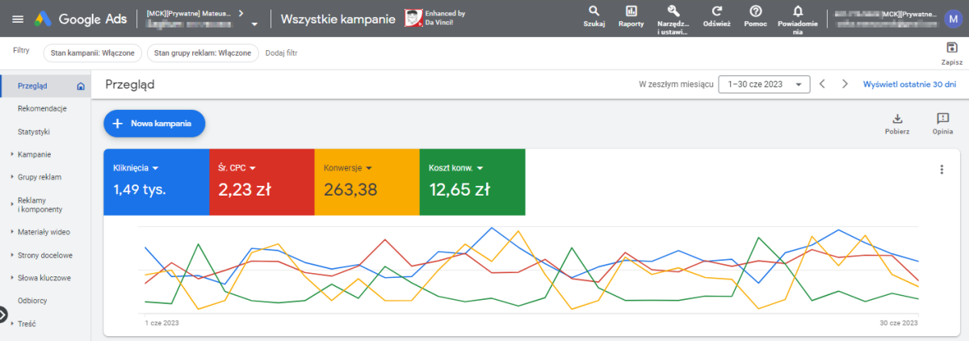
Task: Click the Wyświetl ostatnie 30 dni link
Action: 909,84
